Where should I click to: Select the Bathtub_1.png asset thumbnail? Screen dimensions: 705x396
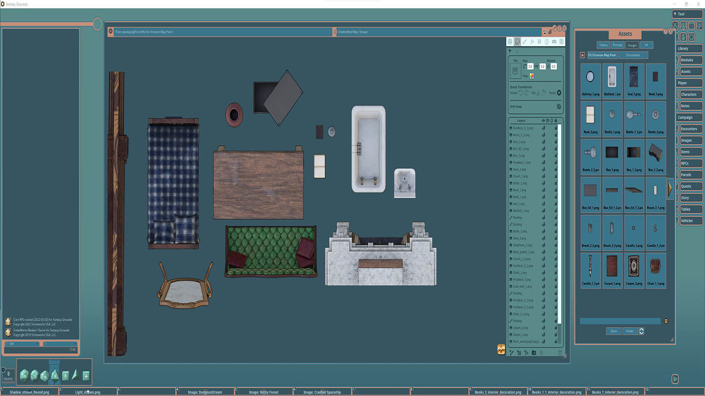pos(611,78)
